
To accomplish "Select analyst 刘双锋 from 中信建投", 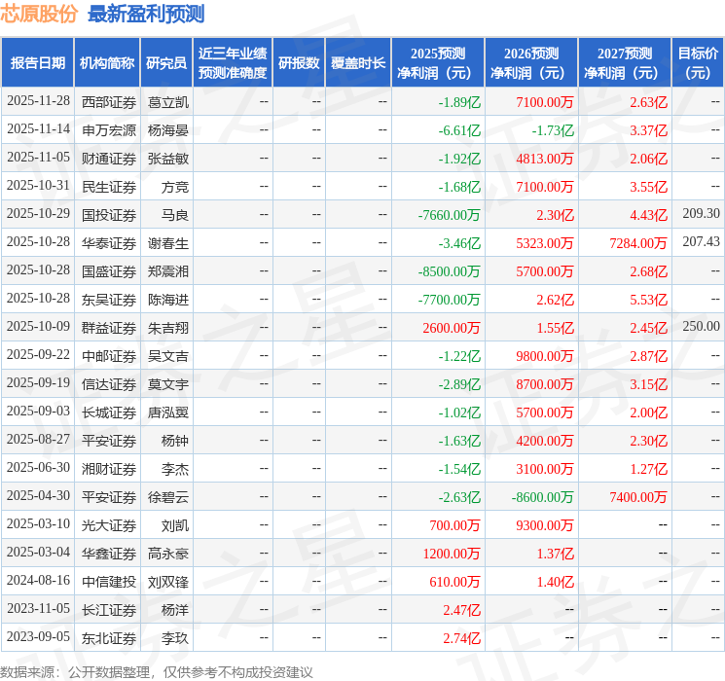I will coord(168,581).
